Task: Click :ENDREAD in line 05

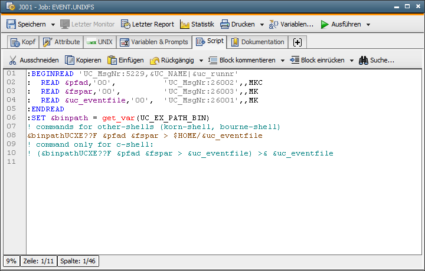Action: 46,109
